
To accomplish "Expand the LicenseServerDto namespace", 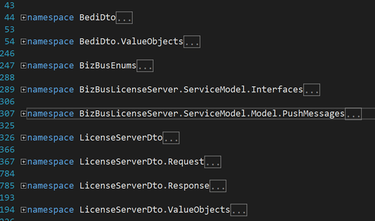I will 23,137.
